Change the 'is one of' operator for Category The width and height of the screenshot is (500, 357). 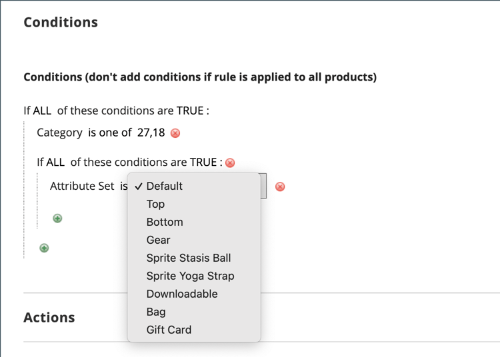click(x=109, y=133)
